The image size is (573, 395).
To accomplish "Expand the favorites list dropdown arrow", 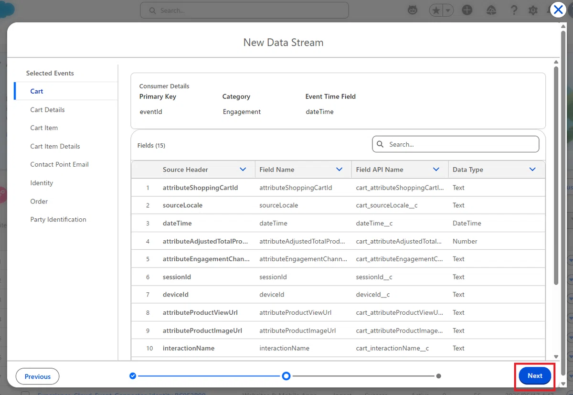I will coord(448,10).
